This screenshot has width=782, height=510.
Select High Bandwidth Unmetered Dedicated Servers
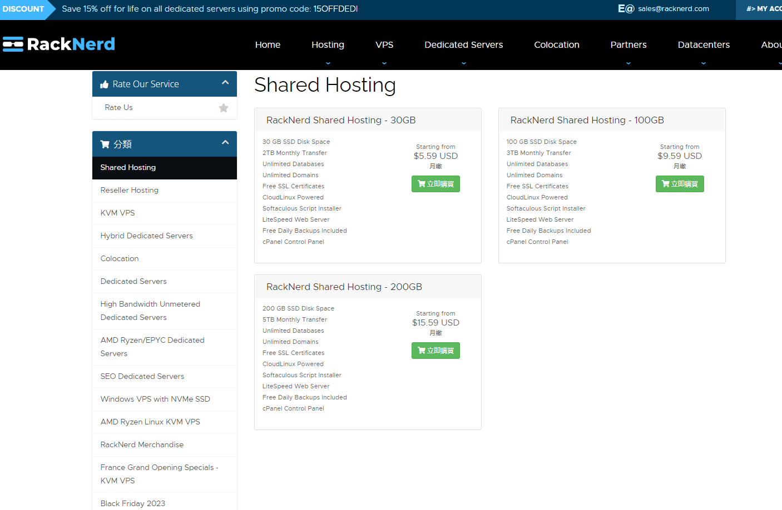165,311
